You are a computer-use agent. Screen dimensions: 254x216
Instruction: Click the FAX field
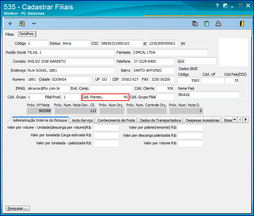[162, 79]
